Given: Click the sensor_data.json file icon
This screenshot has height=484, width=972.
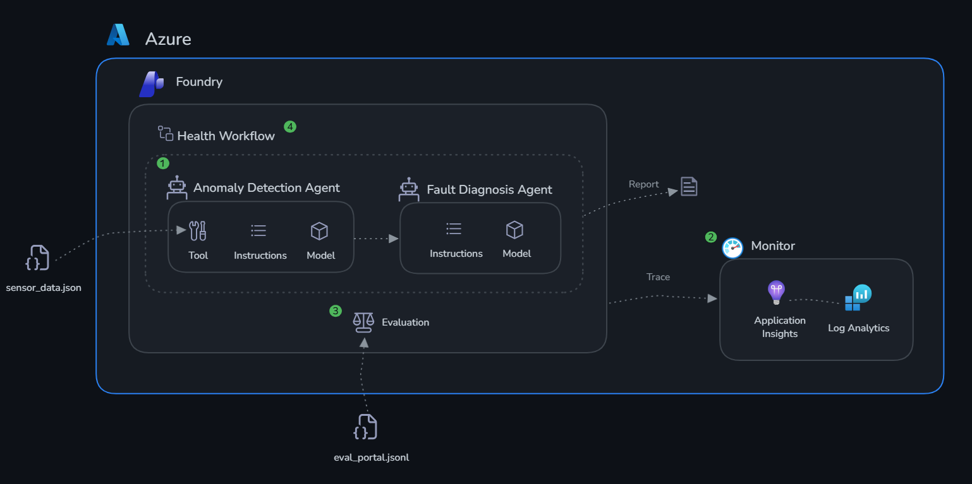Looking at the screenshot, I should pos(37,258).
